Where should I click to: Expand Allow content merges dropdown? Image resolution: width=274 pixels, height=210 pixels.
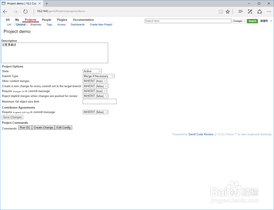[x=95, y=81]
